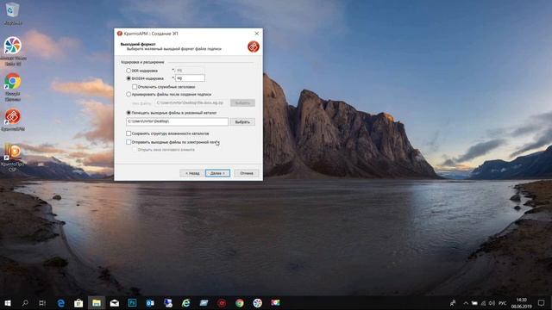Screen dimensions: 552x310
Task: Open the gray folder-like taskbar icon
Action: pos(204,303)
